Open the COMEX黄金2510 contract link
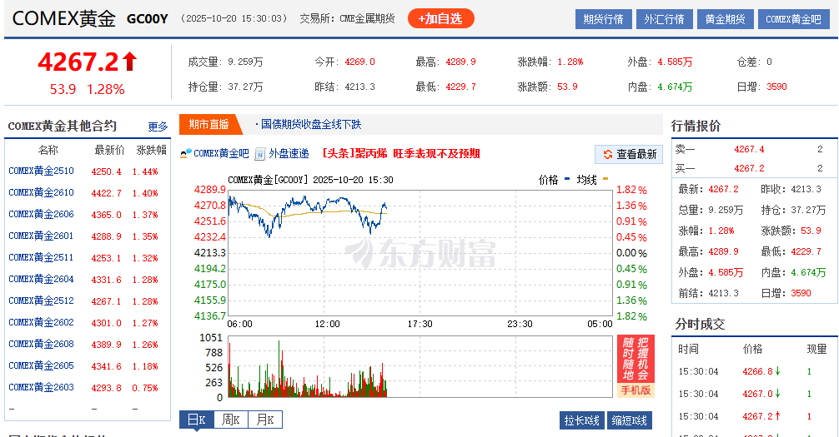The image size is (839, 437). point(41,171)
